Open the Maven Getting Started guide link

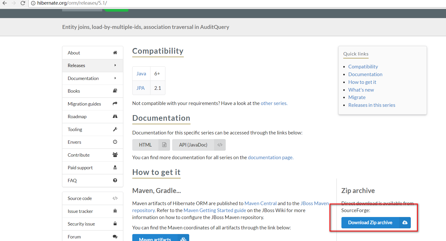(215, 210)
